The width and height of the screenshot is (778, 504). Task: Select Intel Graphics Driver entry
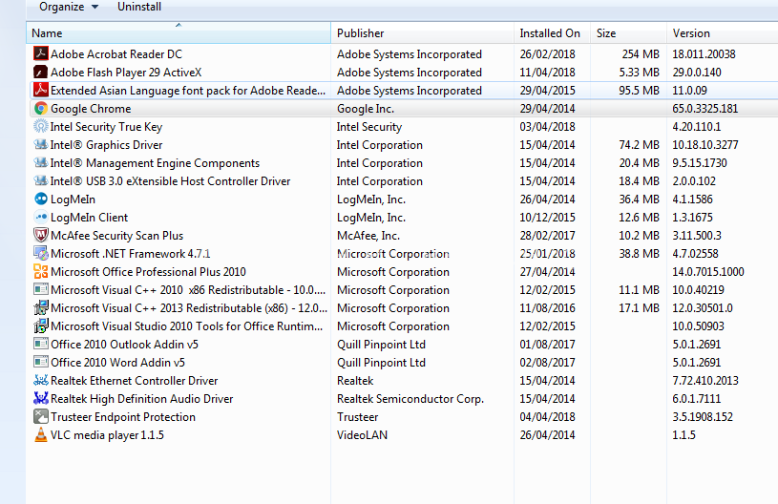[x=106, y=145]
